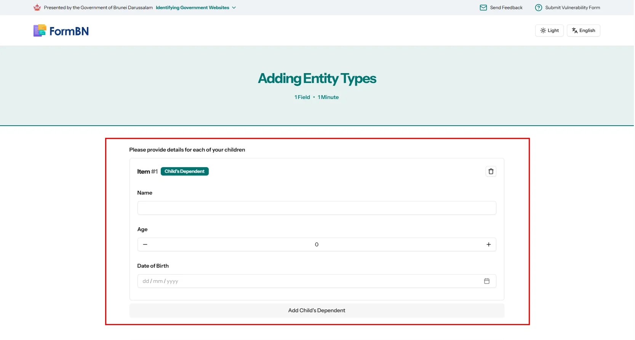The width and height of the screenshot is (635, 340).
Task: Increase age with the plus button
Action: pyautogui.click(x=488, y=244)
